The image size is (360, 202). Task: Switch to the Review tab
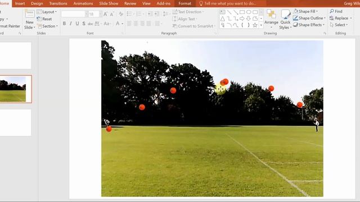(130, 3)
